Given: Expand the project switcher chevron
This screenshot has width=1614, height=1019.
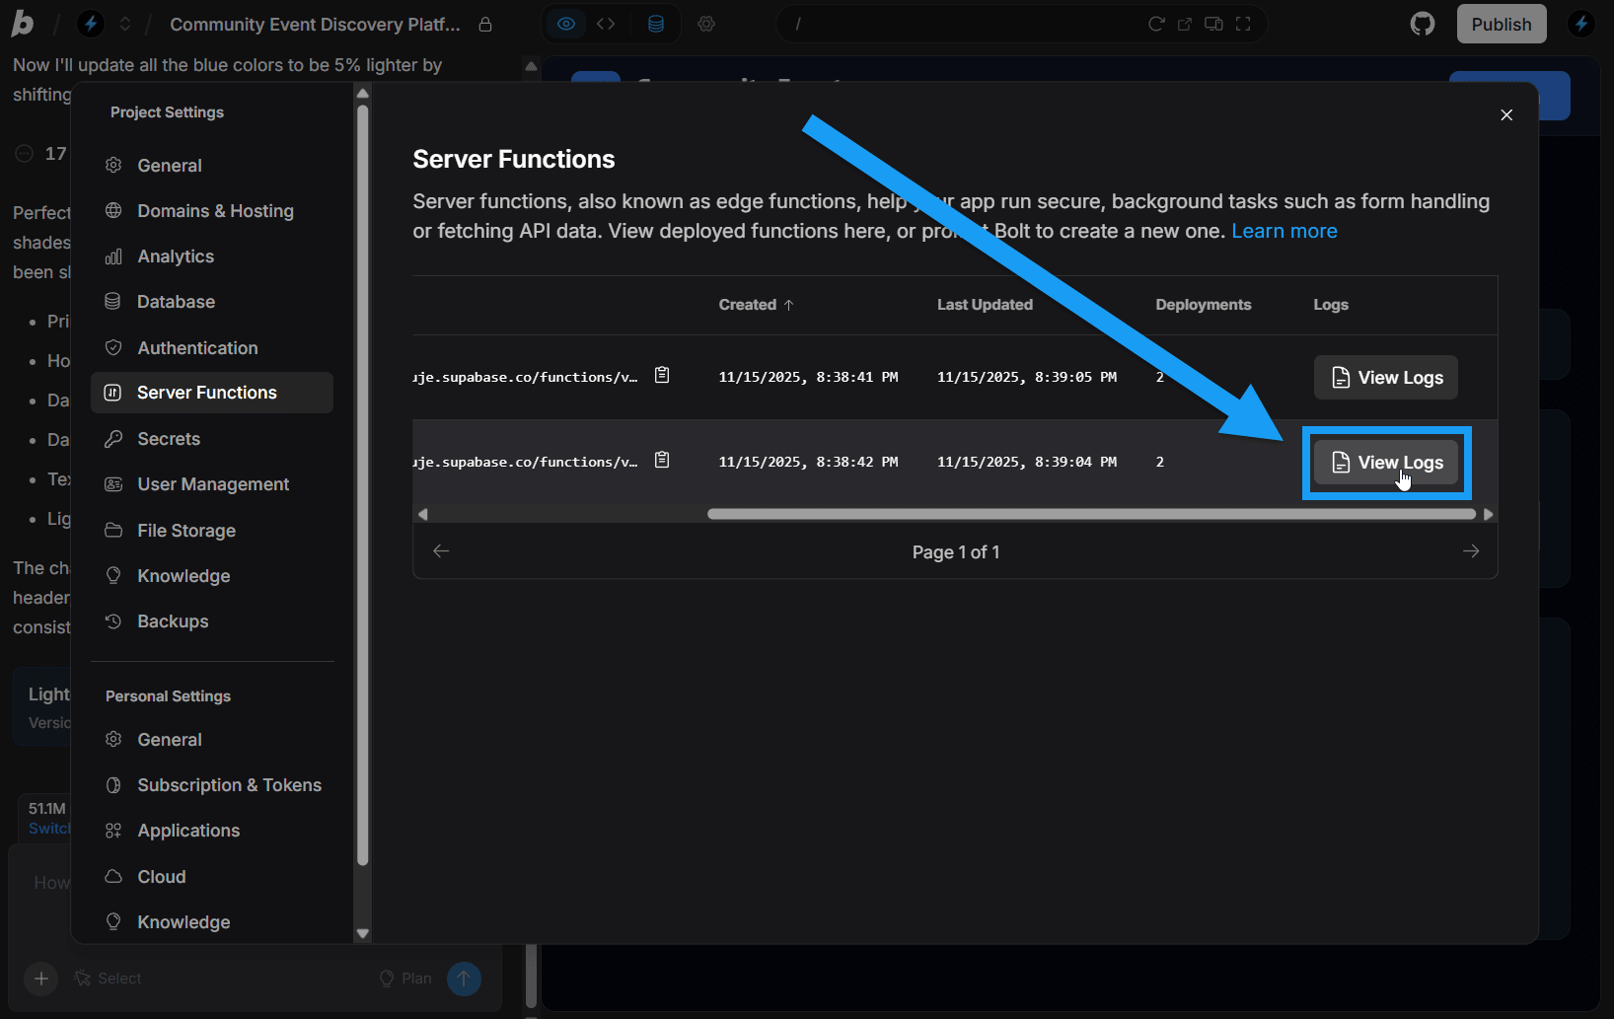Looking at the screenshot, I should (x=125, y=24).
